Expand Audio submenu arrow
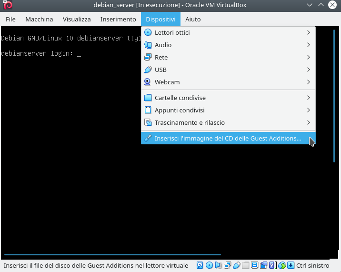The width and height of the screenshot is (341, 272). tap(309, 45)
